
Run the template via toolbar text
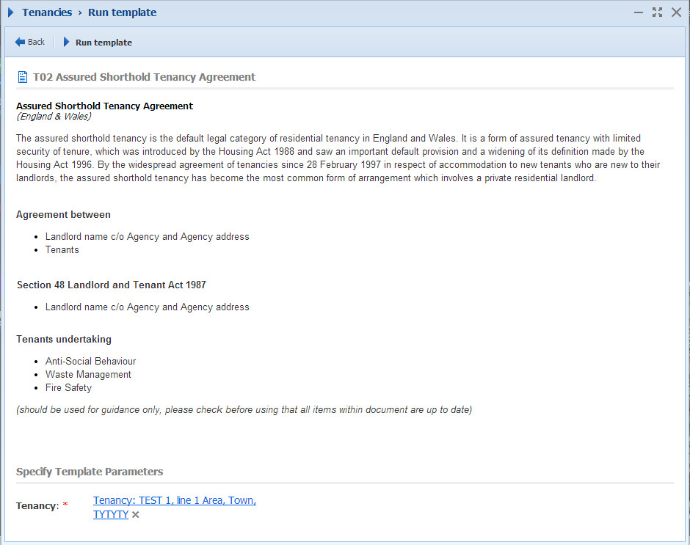103,43
